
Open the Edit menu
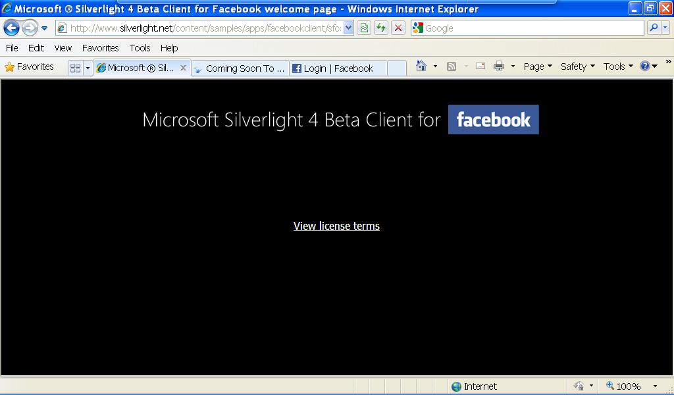tap(36, 48)
